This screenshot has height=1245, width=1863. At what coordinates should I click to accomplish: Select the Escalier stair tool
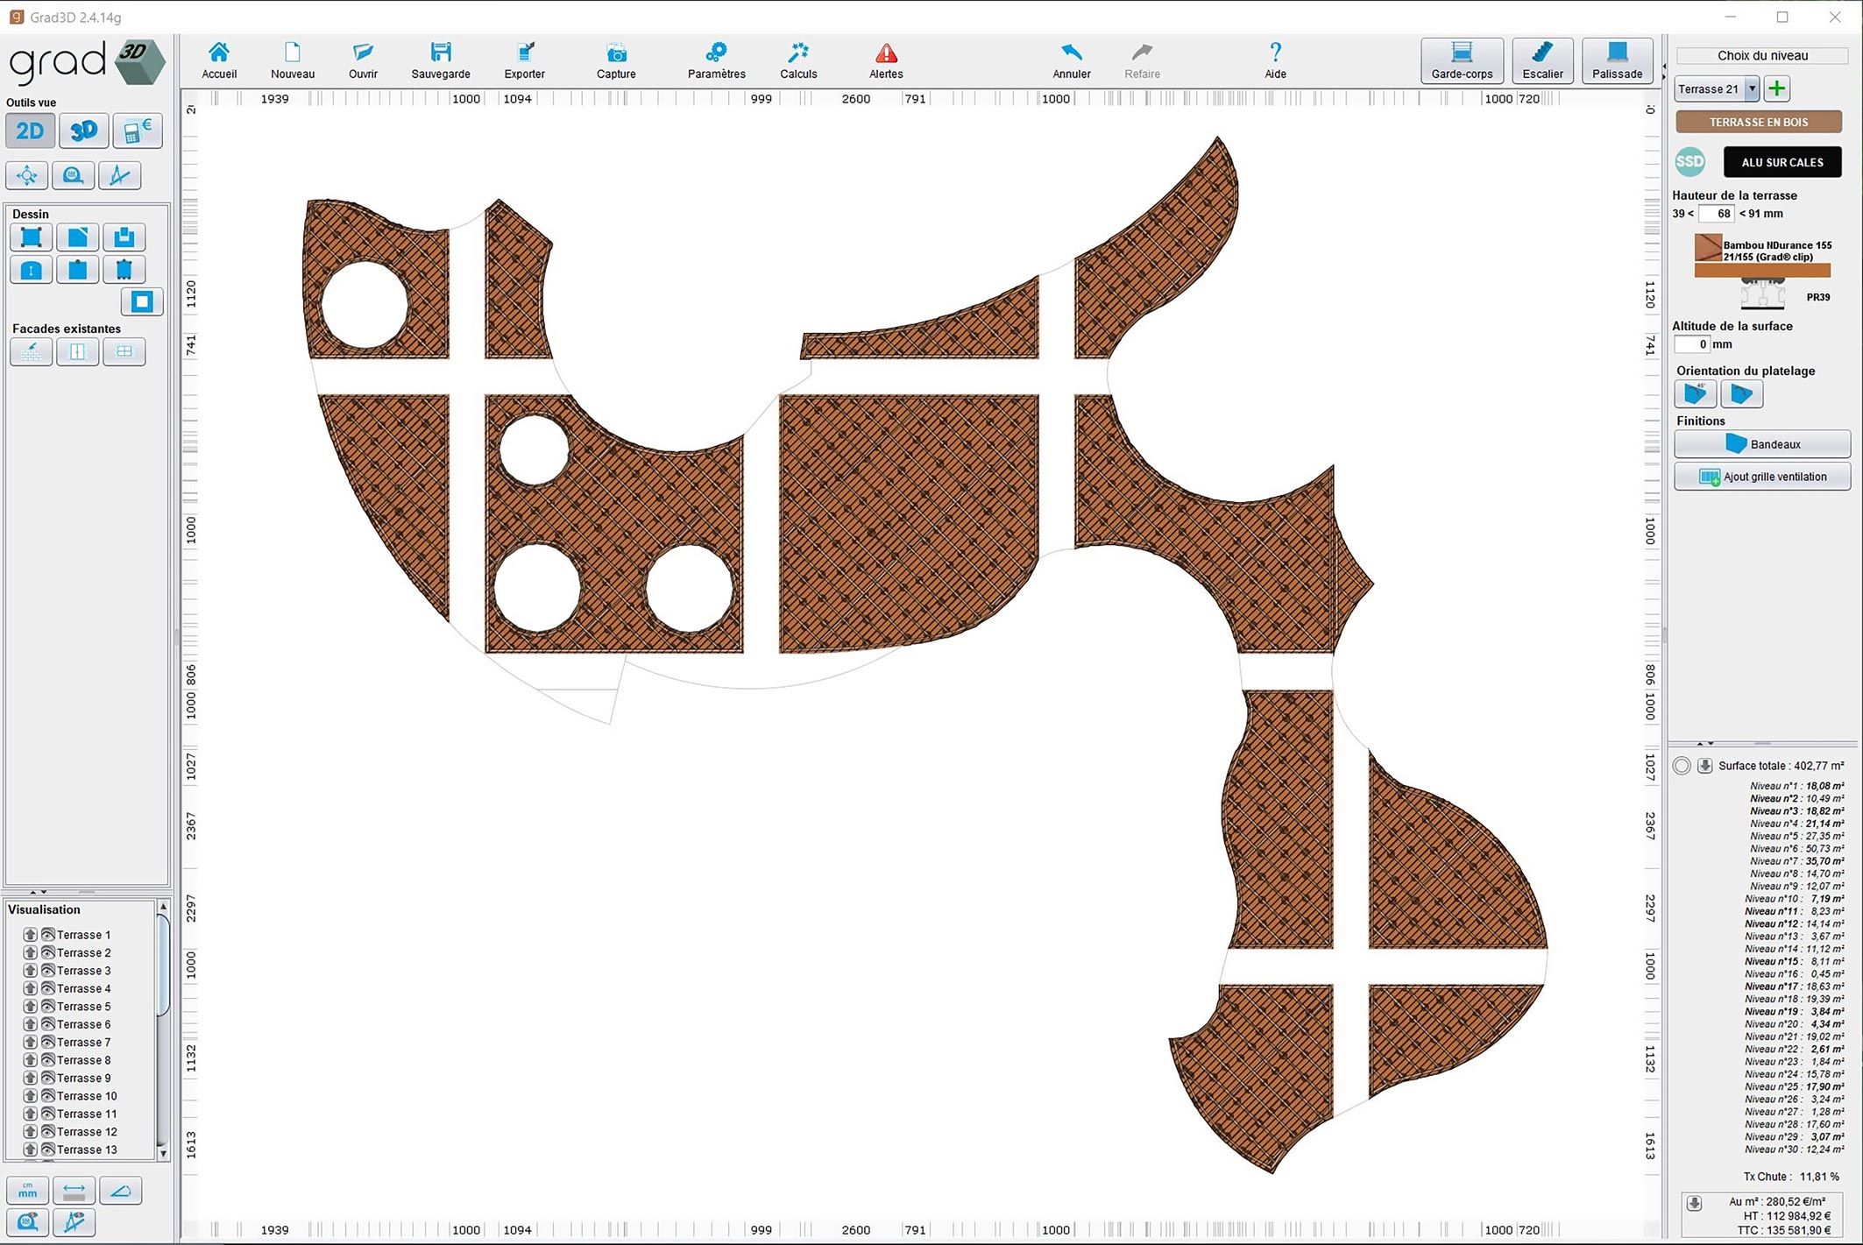click(1542, 60)
